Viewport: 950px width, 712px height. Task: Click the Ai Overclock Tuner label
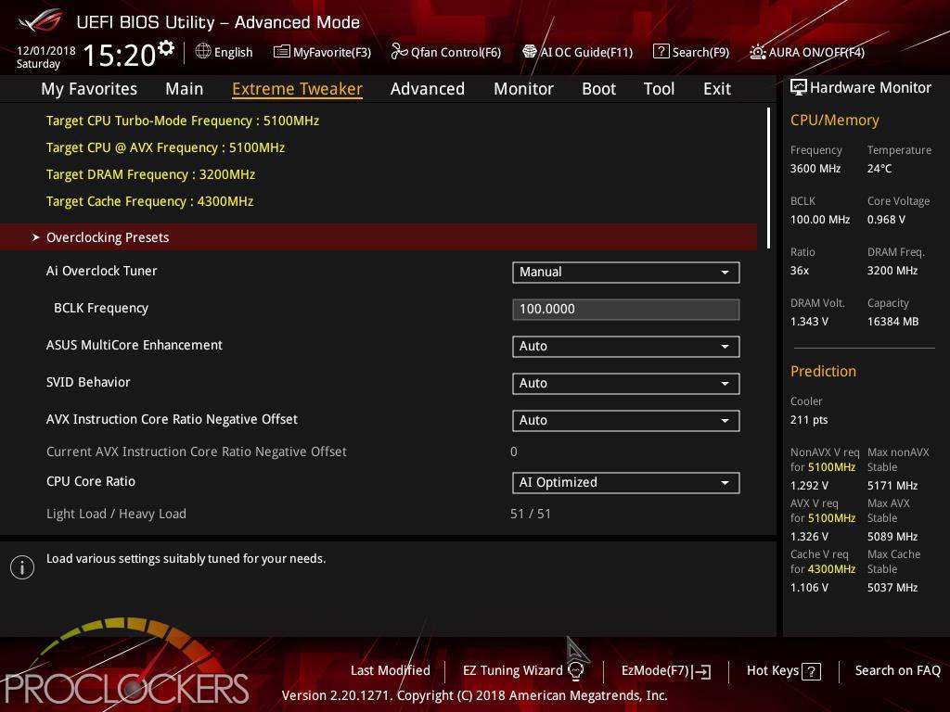pos(102,271)
